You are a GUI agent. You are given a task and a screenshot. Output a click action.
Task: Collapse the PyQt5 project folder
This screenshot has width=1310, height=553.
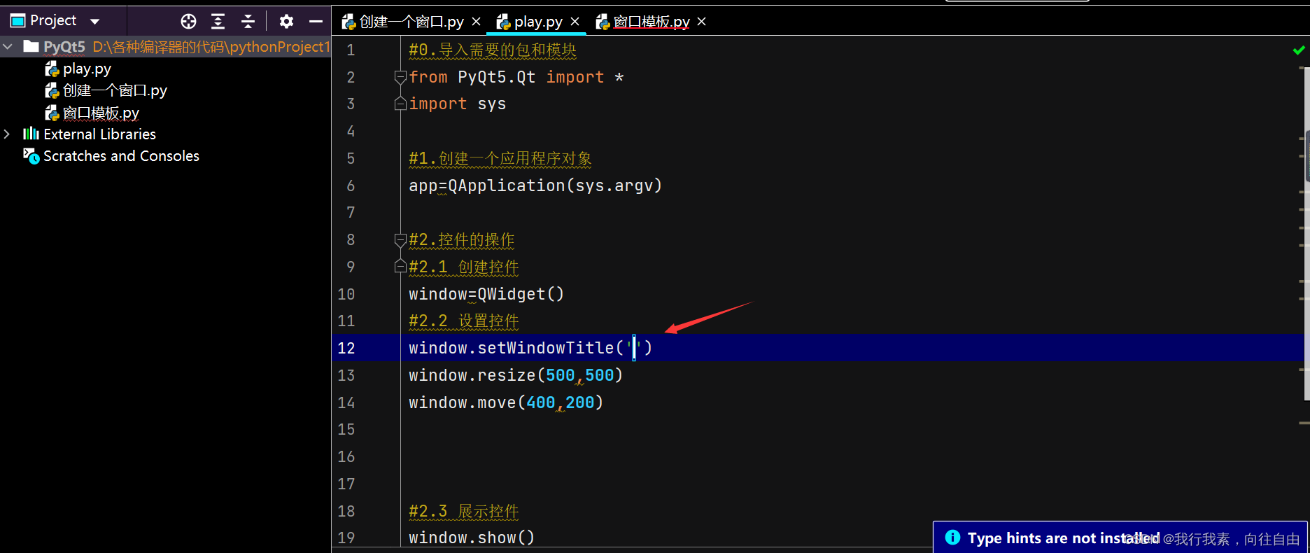[x=8, y=47]
